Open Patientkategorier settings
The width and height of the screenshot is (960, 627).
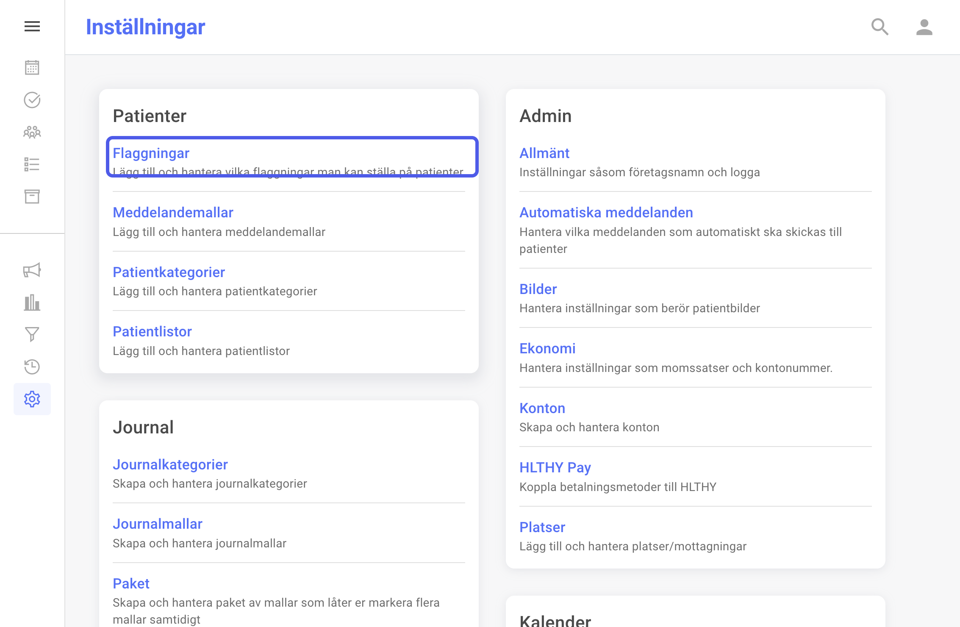click(169, 272)
